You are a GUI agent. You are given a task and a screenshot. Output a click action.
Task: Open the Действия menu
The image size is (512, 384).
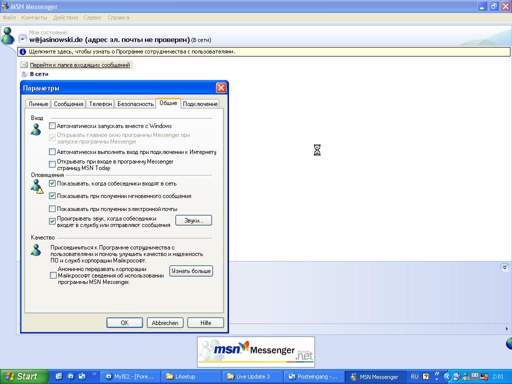click(x=65, y=17)
